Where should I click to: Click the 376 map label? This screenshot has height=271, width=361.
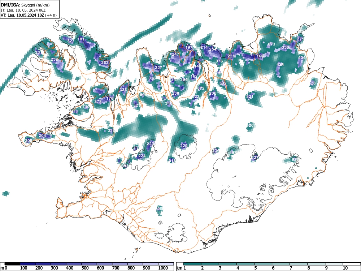pos(219,61)
